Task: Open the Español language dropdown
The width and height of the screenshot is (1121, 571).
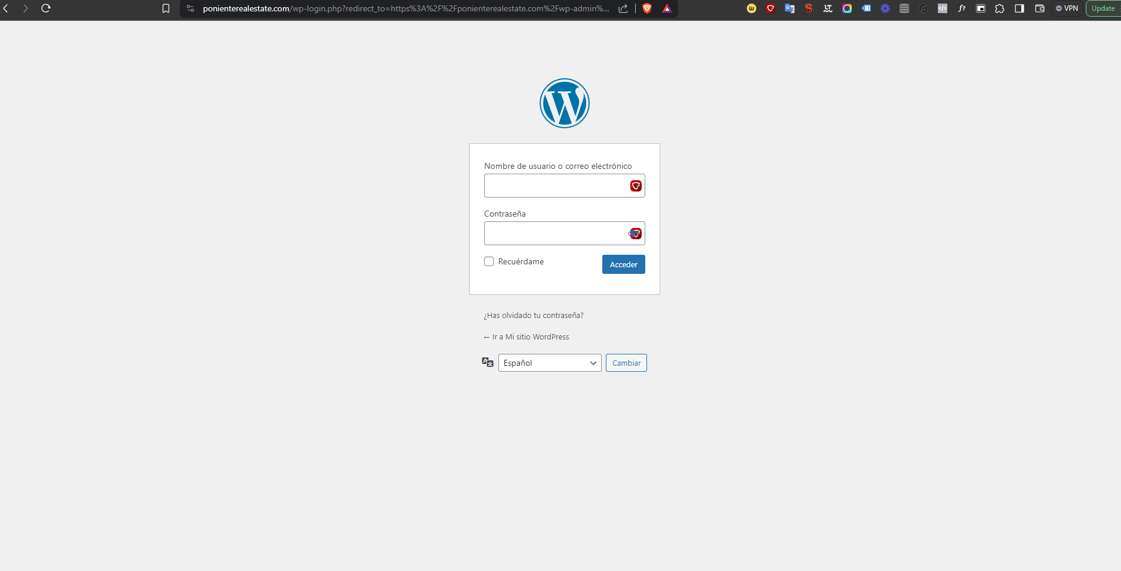Action: 550,363
